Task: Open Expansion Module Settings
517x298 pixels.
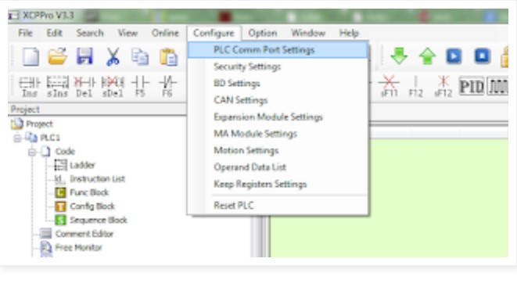Action: click(x=278, y=117)
